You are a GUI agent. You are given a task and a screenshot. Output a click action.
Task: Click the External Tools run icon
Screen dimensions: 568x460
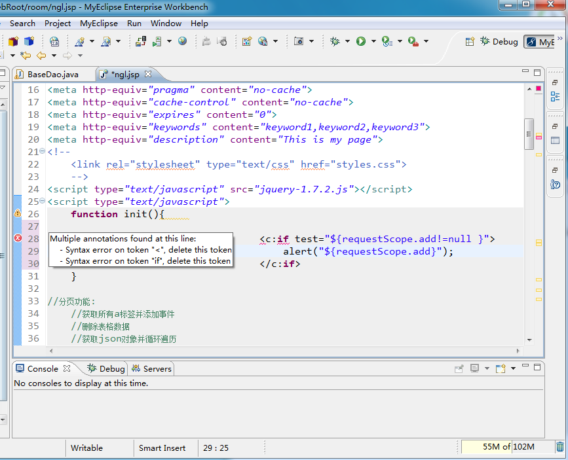[413, 41]
